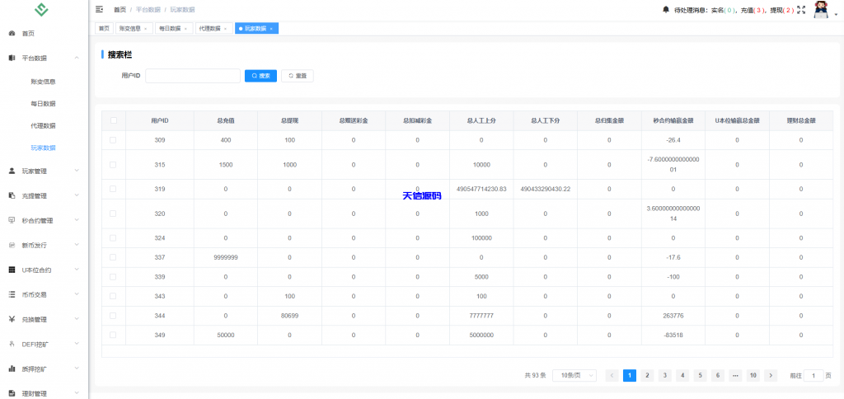
Task: Select 玩家数据 in sidebar submenu
Action: (x=44, y=148)
